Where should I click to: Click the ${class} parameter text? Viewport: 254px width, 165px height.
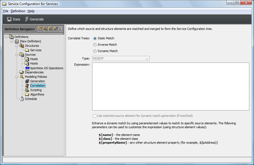click(x=105, y=139)
